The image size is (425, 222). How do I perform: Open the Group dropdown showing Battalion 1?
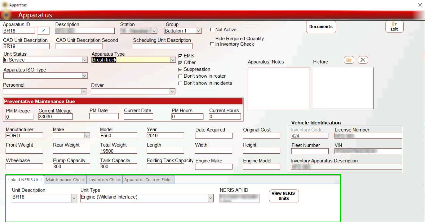tap(198, 31)
